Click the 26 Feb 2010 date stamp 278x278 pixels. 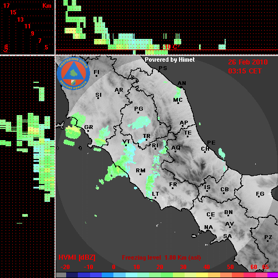click(248, 62)
